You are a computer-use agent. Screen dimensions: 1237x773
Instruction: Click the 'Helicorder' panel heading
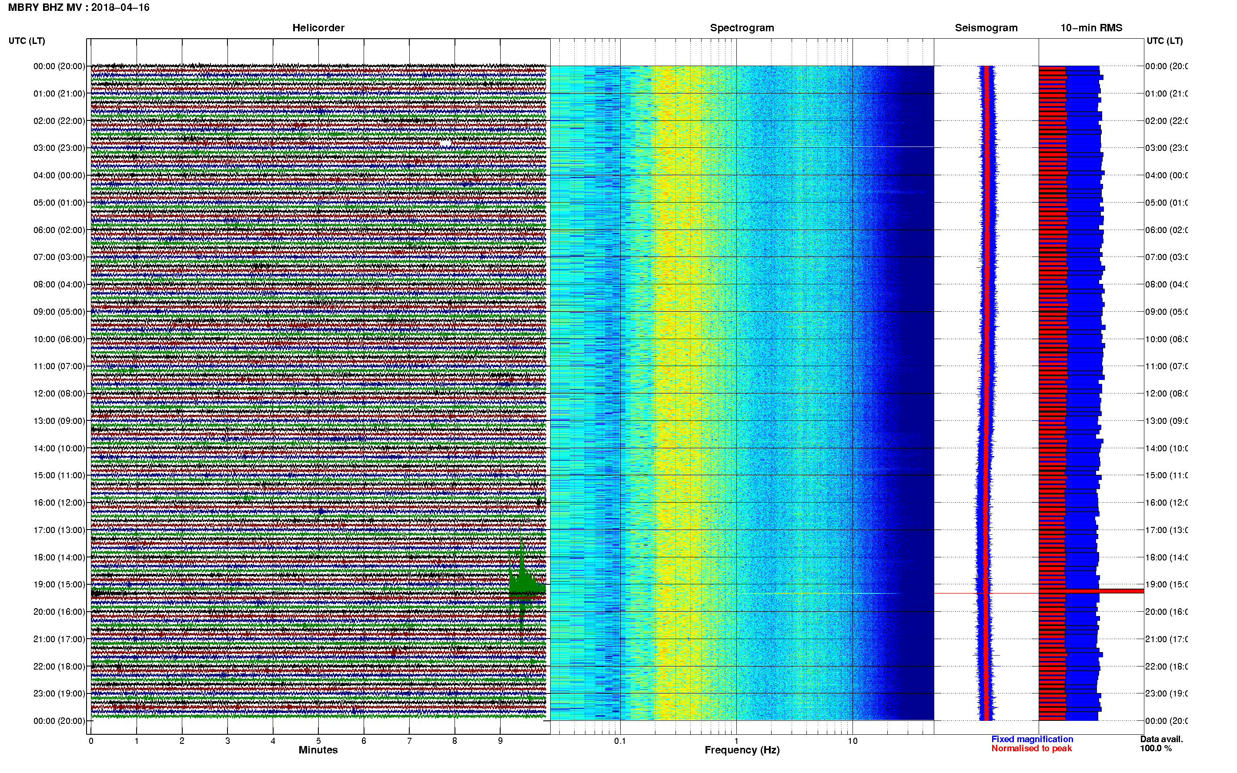pyautogui.click(x=318, y=28)
